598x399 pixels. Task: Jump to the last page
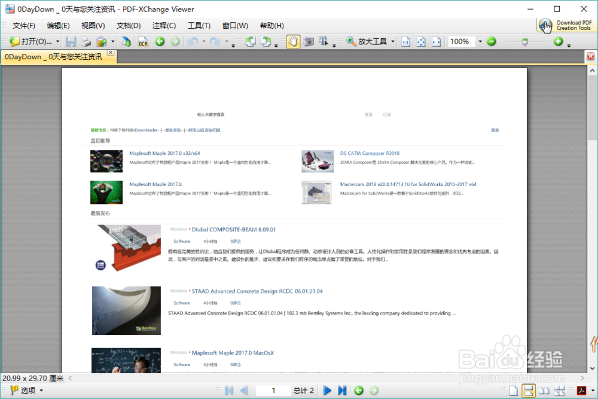point(342,390)
